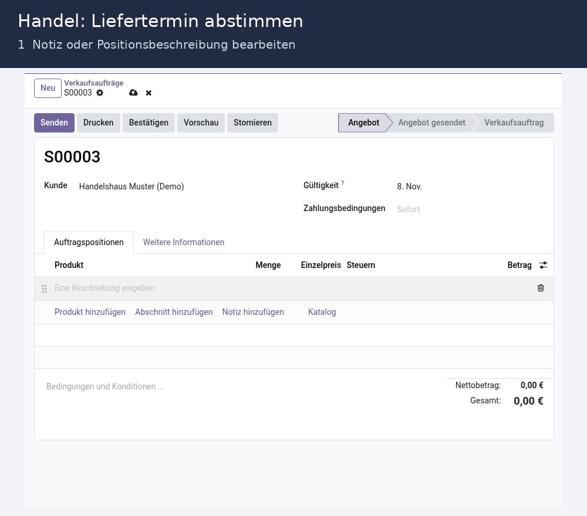Select the Angebot status stage
Viewport: 587px width, 516px height.
(363, 123)
